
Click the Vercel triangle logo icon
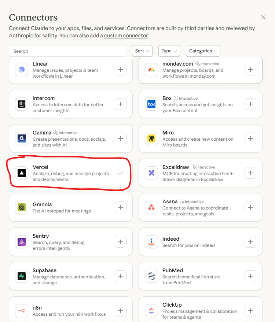coord(22,173)
